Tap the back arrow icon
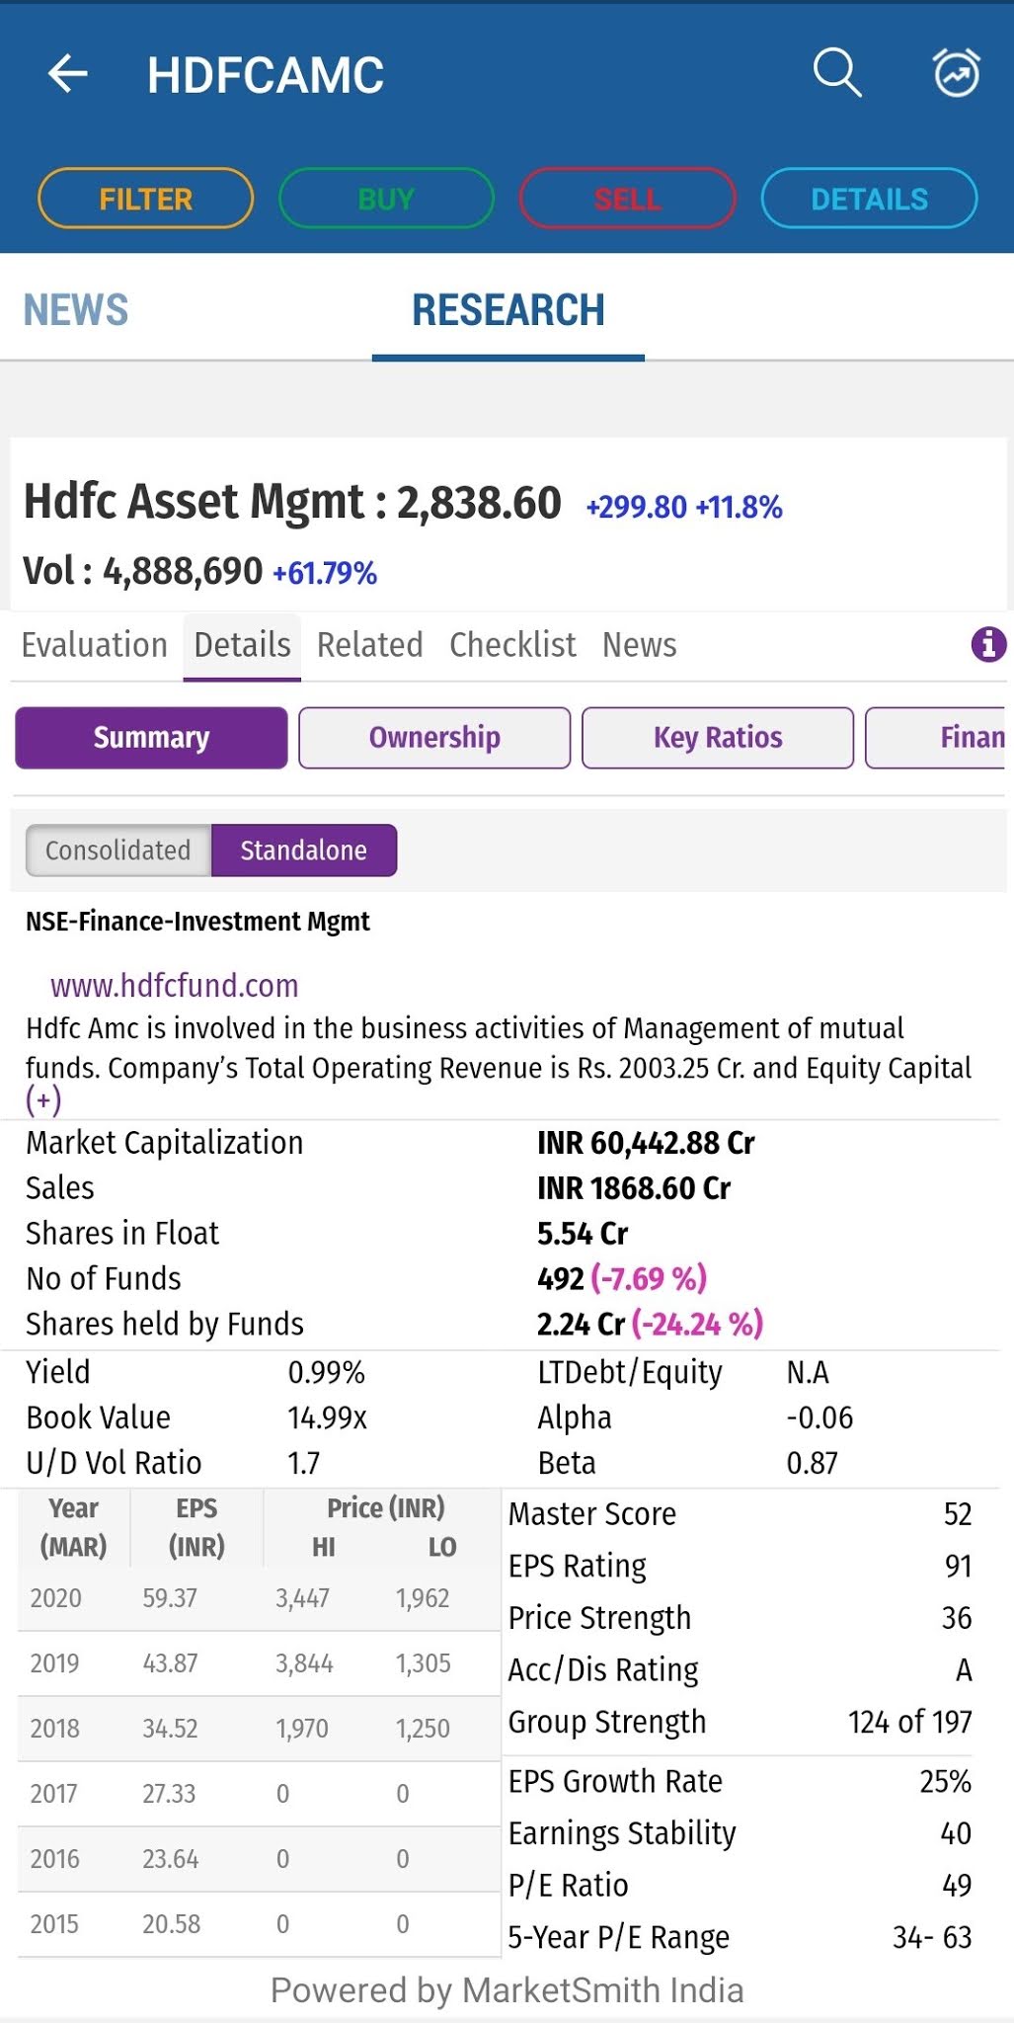Screen dimensions: 1014x2023 [67, 74]
